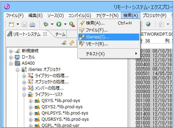Click editor line 000700 12/10/17
This screenshot has width=174, height=128.
[x=154, y=82]
